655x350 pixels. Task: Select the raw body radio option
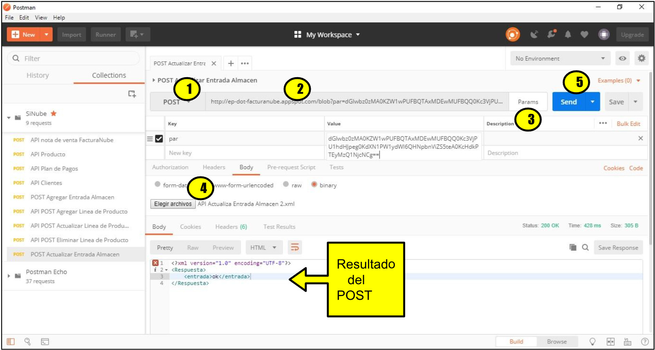[286, 184]
